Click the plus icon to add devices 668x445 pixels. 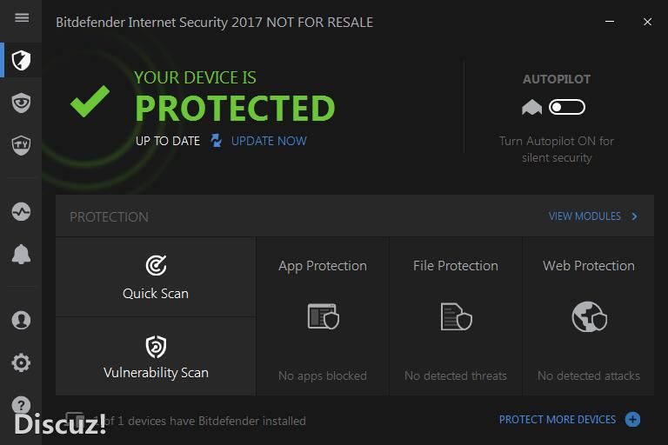point(632,420)
